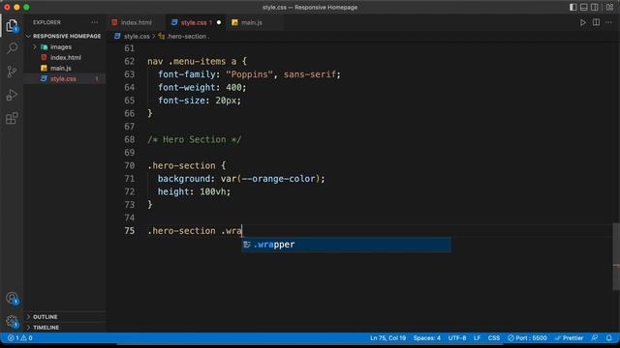Expand the OUTLINE section
Screen dimensions: 620x348
coord(65,317)
